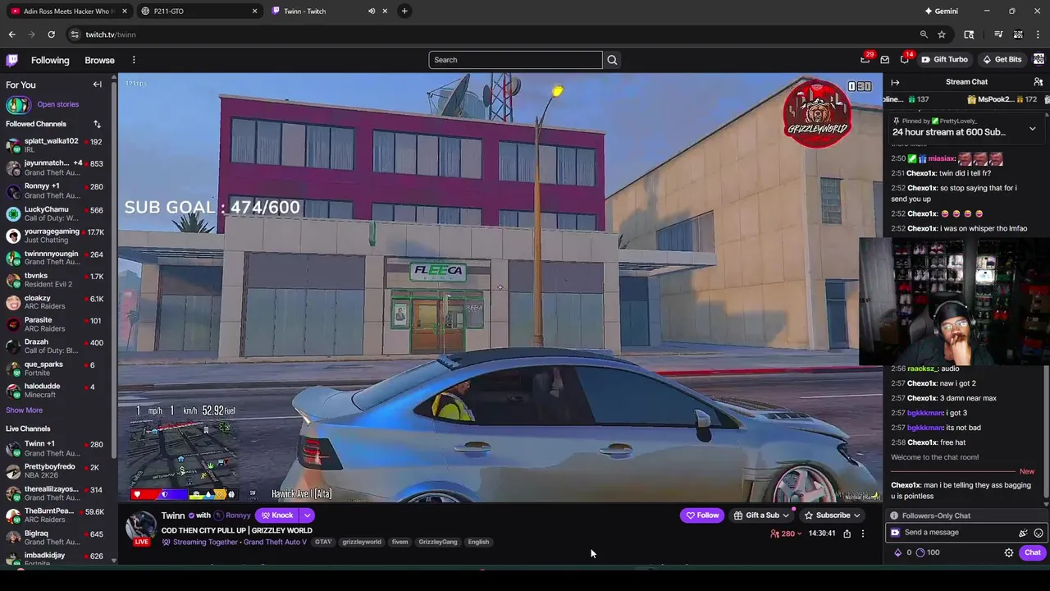Open yourragegaming channel in sidebar
This screenshot has height=591, width=1050.
tap(56, 236)
